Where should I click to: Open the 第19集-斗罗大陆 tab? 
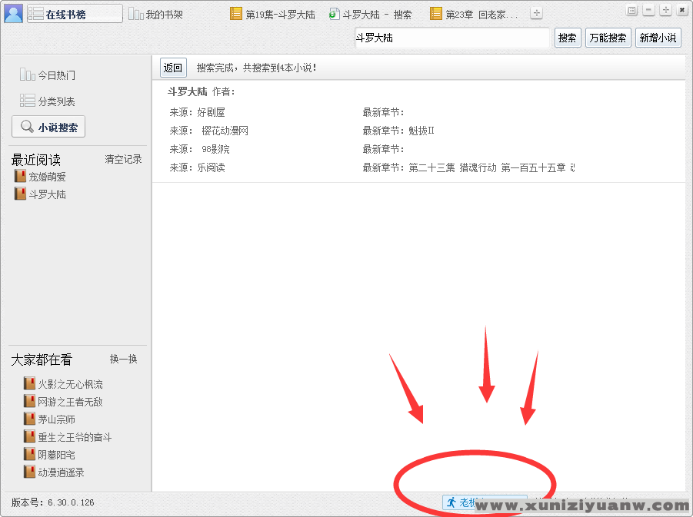[x=273, y=14]
